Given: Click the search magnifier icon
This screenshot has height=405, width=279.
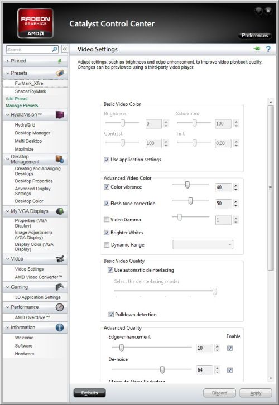Looking at the screenshot, I should [x=55, y=49].
